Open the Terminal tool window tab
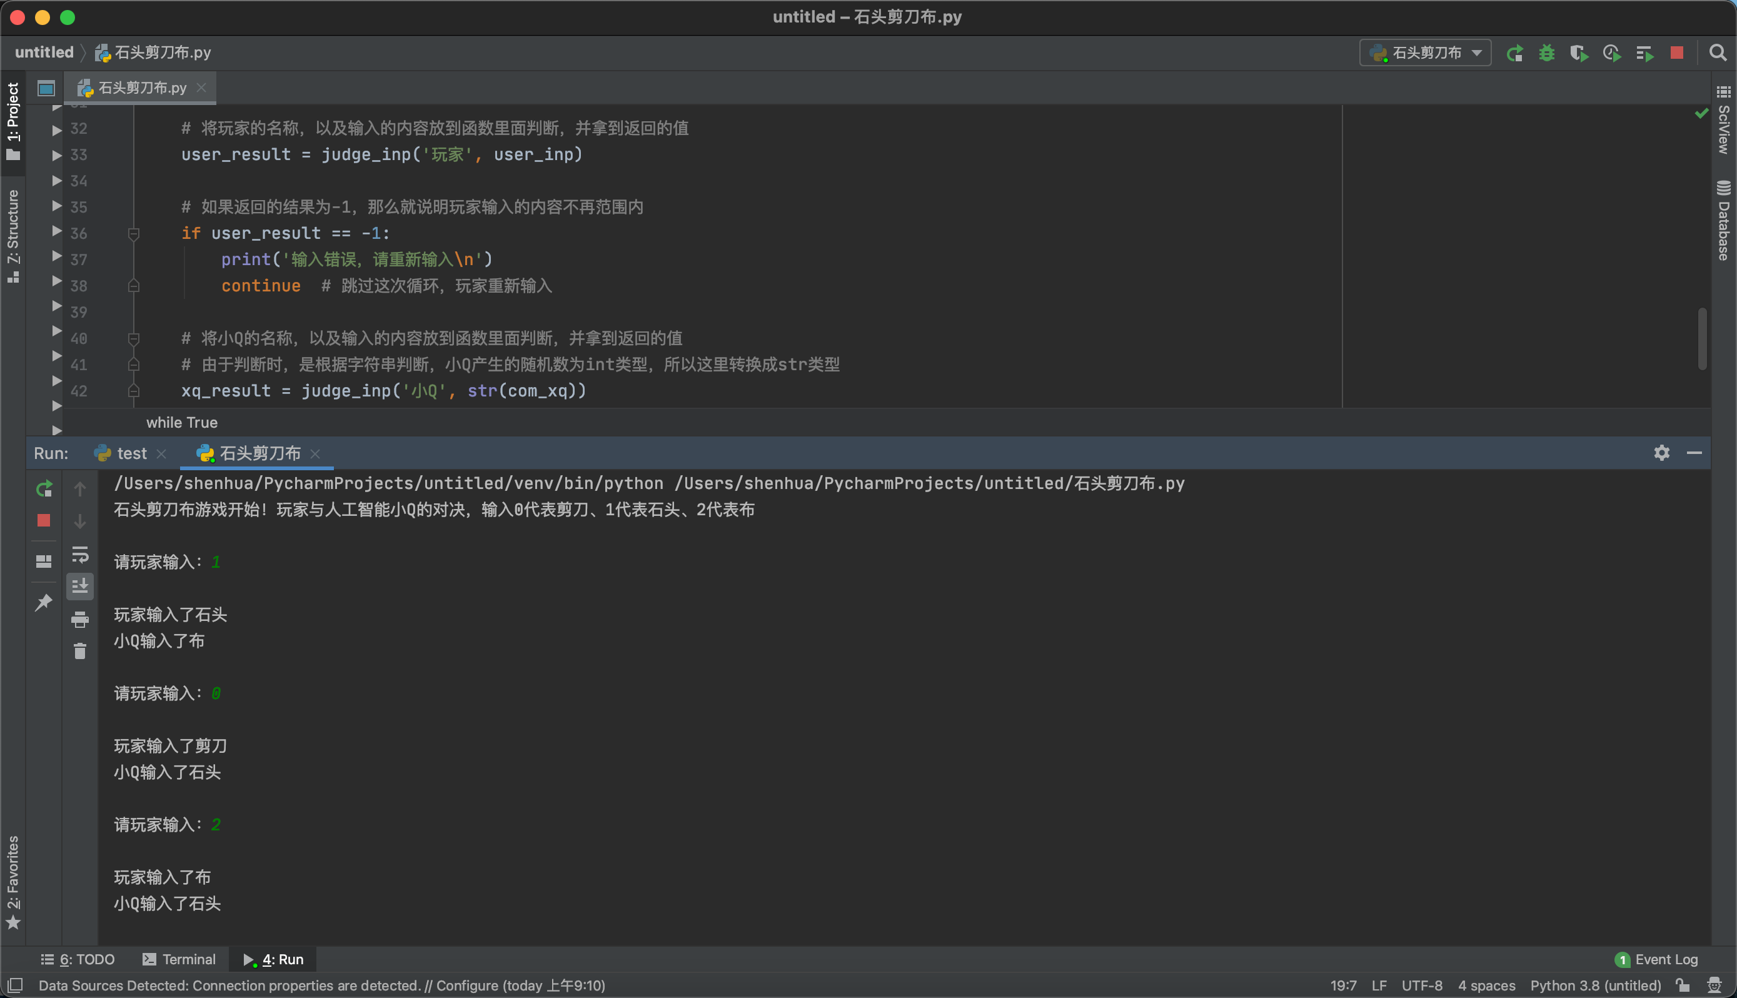The height and width of the screenshot is (998, 1737). [179, 960]
